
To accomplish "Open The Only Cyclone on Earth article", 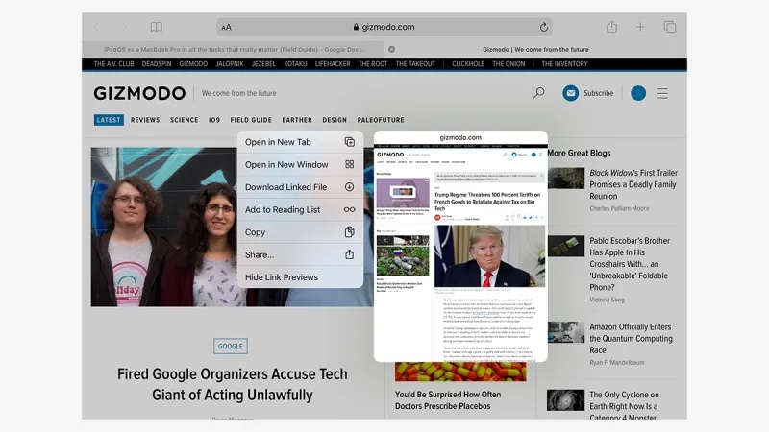I will point(624,406).
